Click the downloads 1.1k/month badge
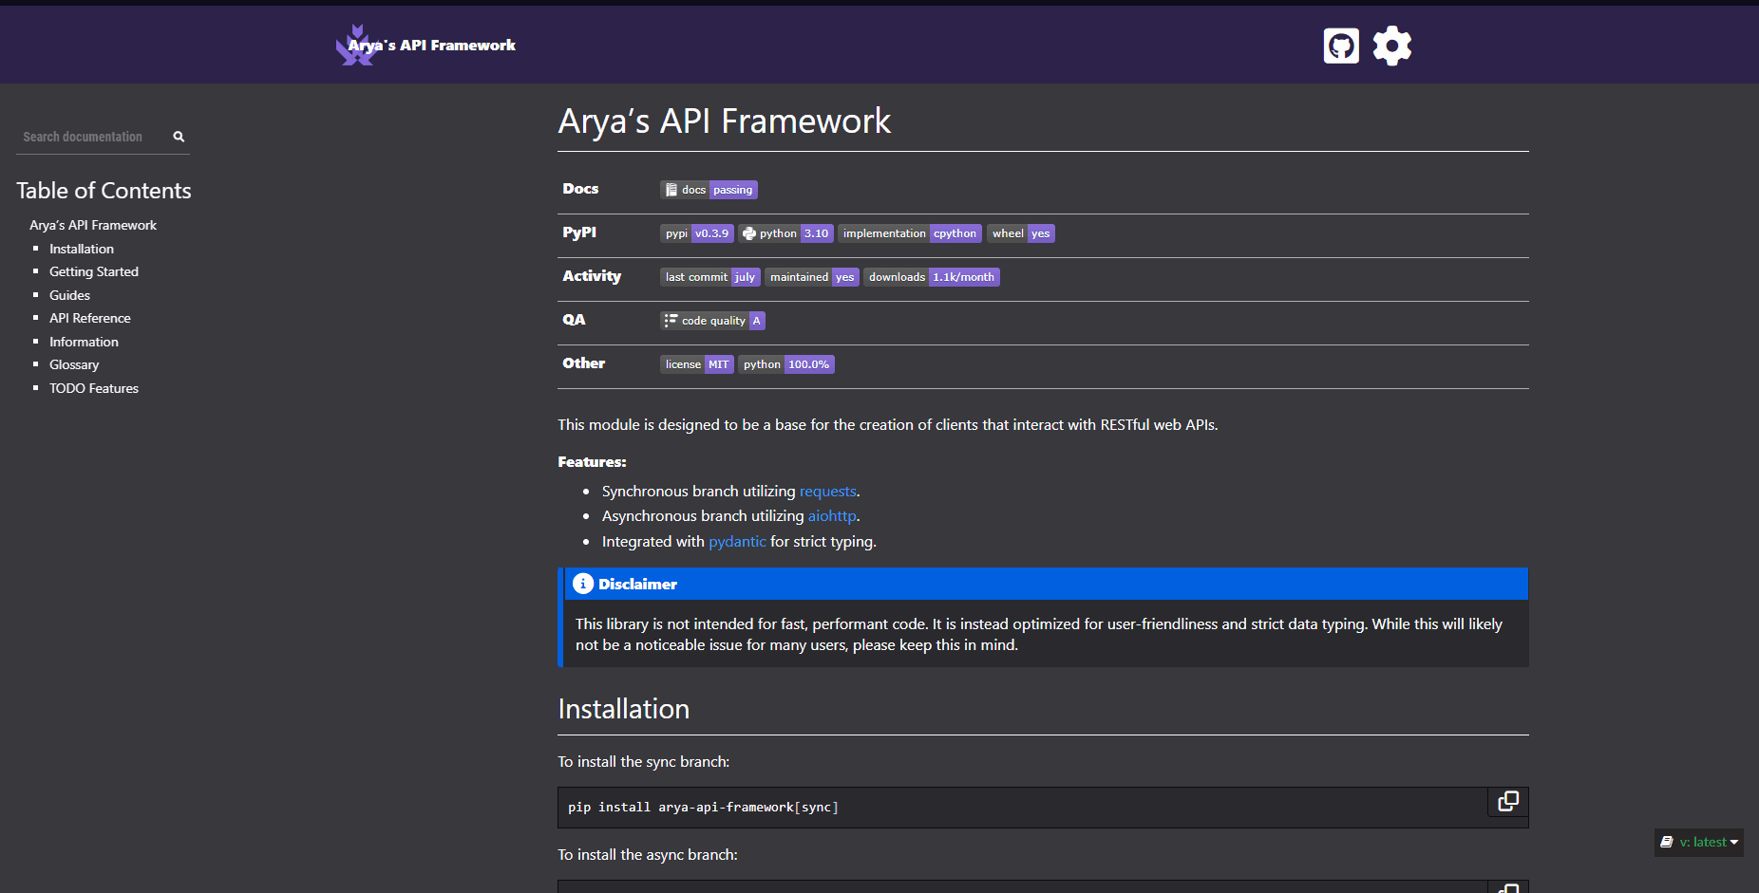 pos(932,277)
